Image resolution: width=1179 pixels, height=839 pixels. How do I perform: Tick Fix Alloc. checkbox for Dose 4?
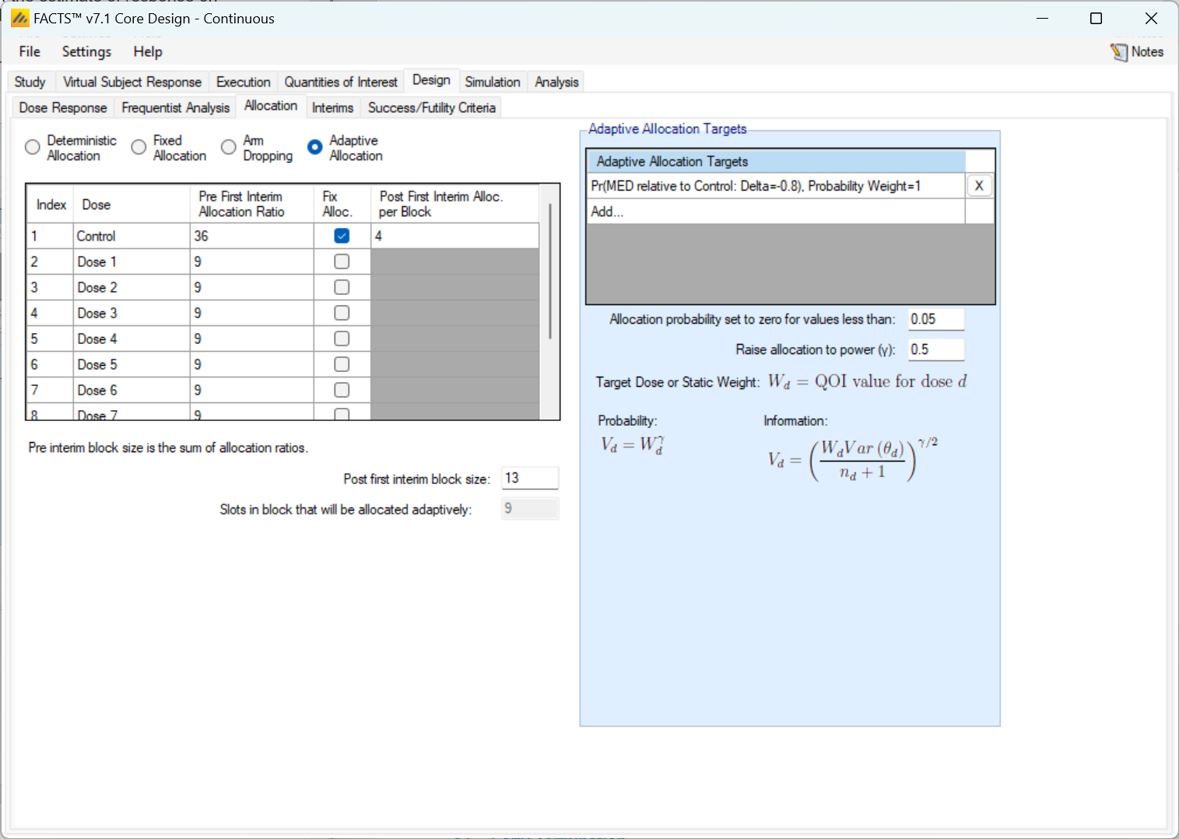(x=342, y=339)
